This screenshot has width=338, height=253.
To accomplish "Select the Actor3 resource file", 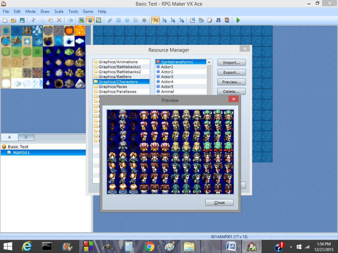I will click(181, 77).
